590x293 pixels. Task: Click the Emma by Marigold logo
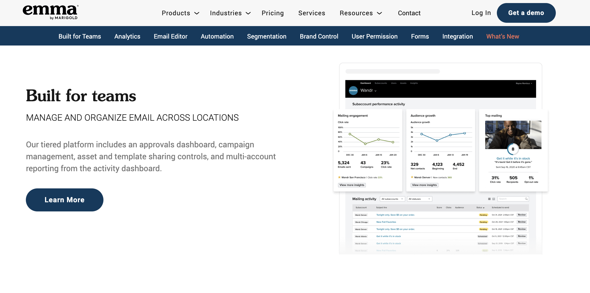point(50,12)
